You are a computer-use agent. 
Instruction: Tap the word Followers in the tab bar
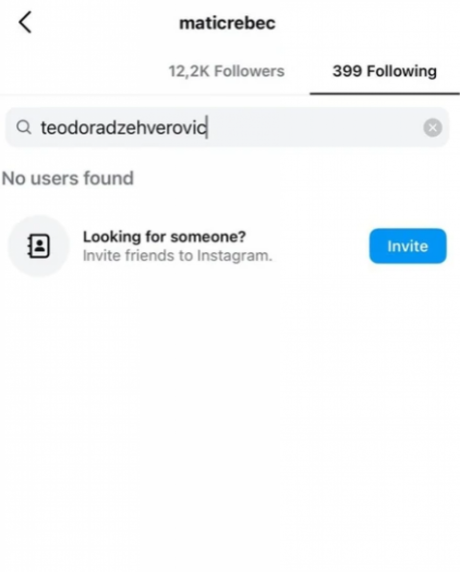click(248, 71)
